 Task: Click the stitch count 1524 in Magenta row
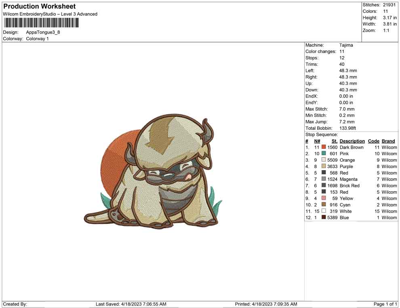pos(333,179)
